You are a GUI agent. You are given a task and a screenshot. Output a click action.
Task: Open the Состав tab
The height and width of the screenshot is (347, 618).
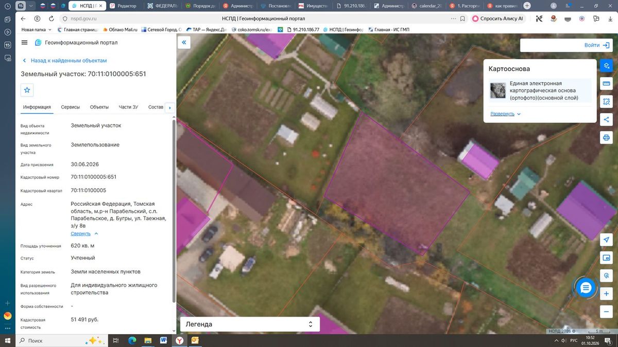pos(156,107)
